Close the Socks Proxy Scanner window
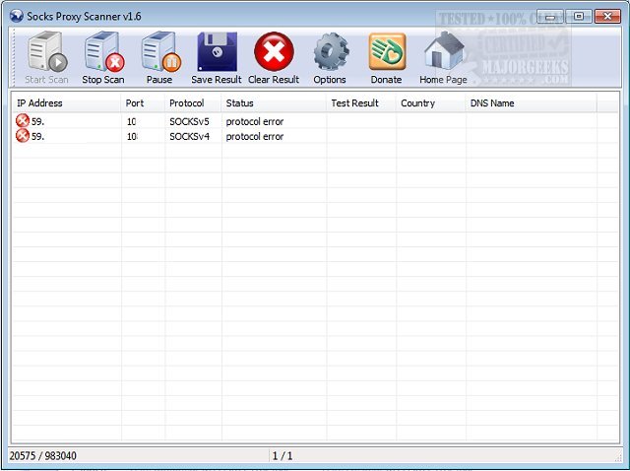 [607, 17]
